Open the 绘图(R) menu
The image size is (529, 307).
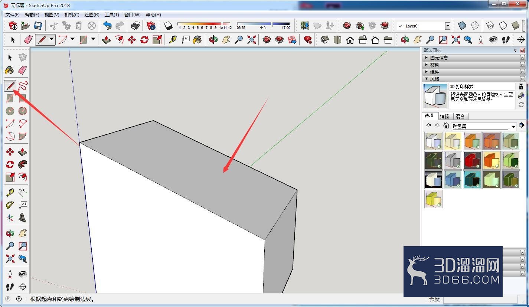(x=92, y=15)
